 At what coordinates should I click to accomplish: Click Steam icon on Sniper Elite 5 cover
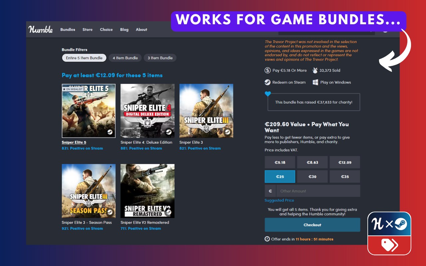click(x=110, y=132)
